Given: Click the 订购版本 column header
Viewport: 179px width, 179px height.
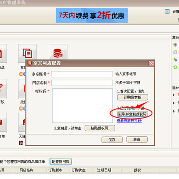Looking at the screenshot, I should coord(55,170).
